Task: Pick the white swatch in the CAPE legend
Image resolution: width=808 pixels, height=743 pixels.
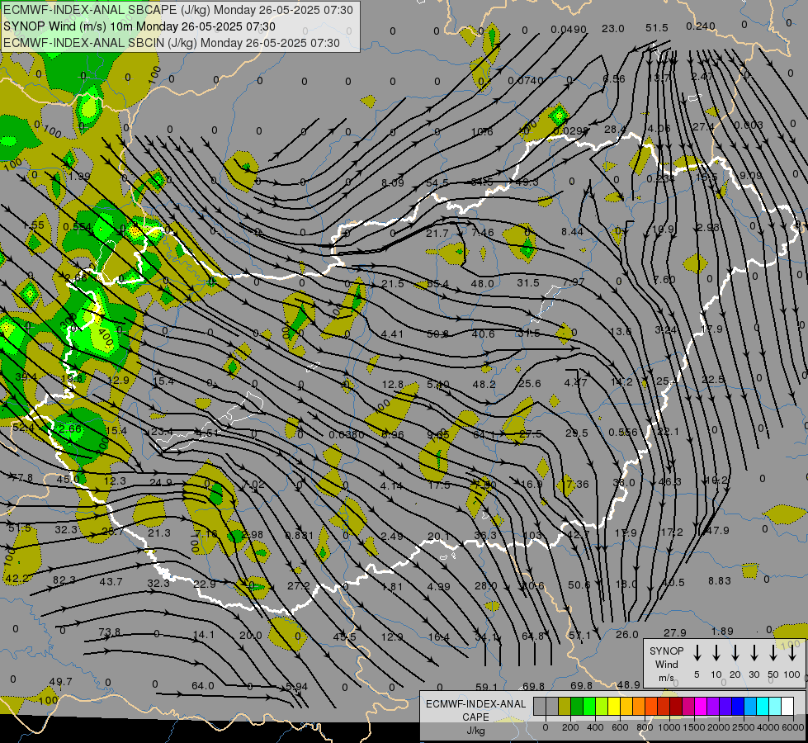Action: point(787,707)
